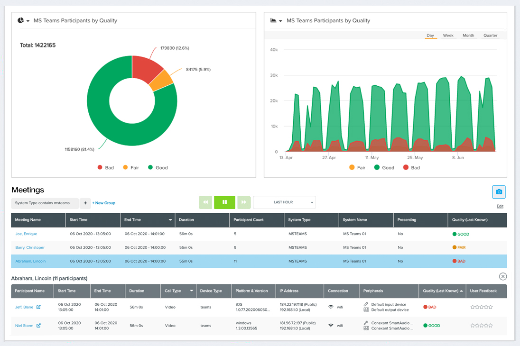Click the Meeting Name column header

click(38, 220)
